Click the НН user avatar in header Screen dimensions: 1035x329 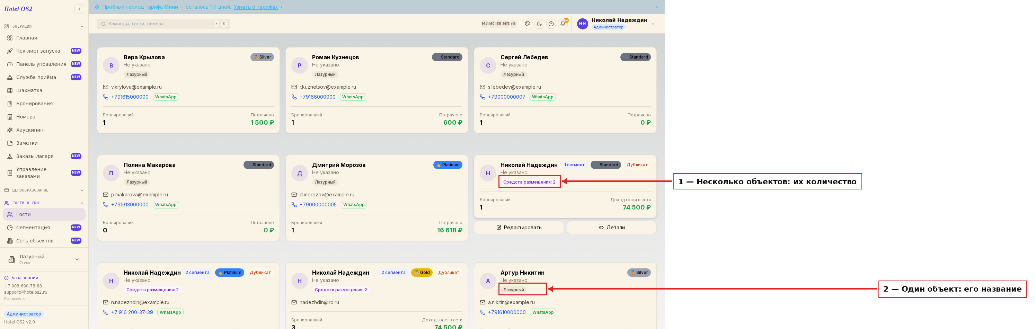582,24
